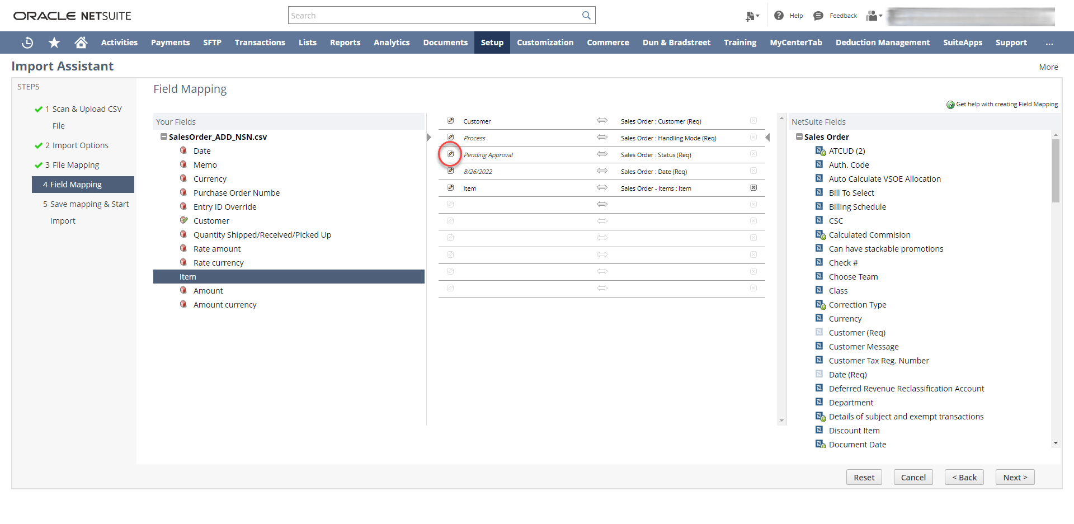Click the left arrow beside NetSuite Fields panel
Screen dimensions: 1074x524
tap(767, 138)
